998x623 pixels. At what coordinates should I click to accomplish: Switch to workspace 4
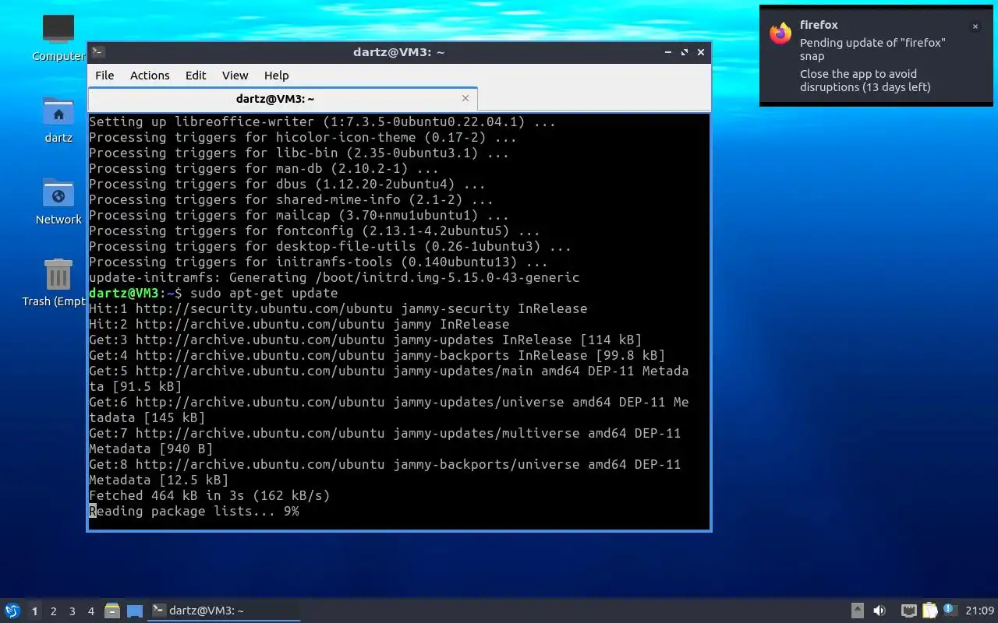[90, 611]
